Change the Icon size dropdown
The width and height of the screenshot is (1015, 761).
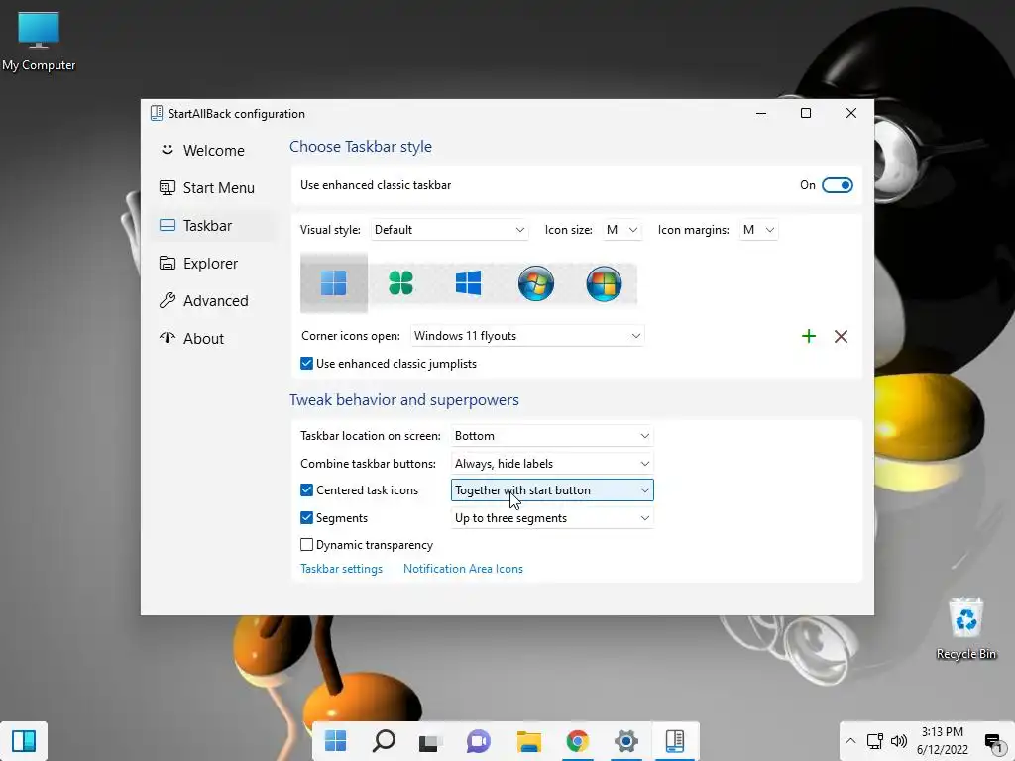pyautogui.click(x=621, y=230)
